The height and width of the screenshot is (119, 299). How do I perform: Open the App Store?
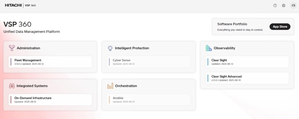coord(280,27)
